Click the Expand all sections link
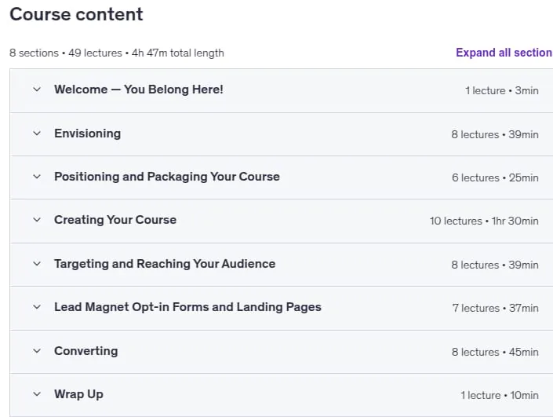The height and width of the screenshot is (417, 553). 504,53
